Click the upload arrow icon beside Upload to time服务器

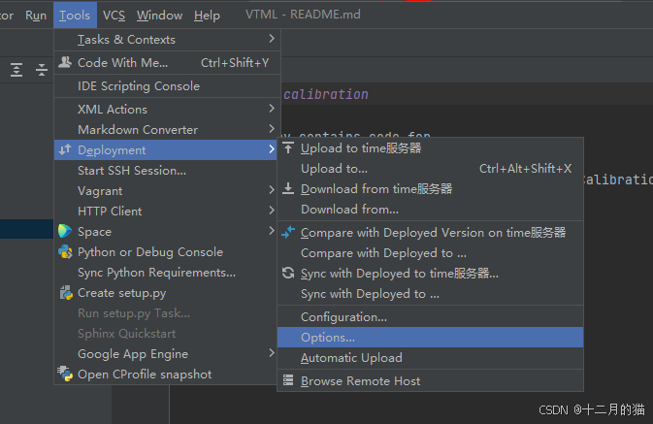point(288,147)
